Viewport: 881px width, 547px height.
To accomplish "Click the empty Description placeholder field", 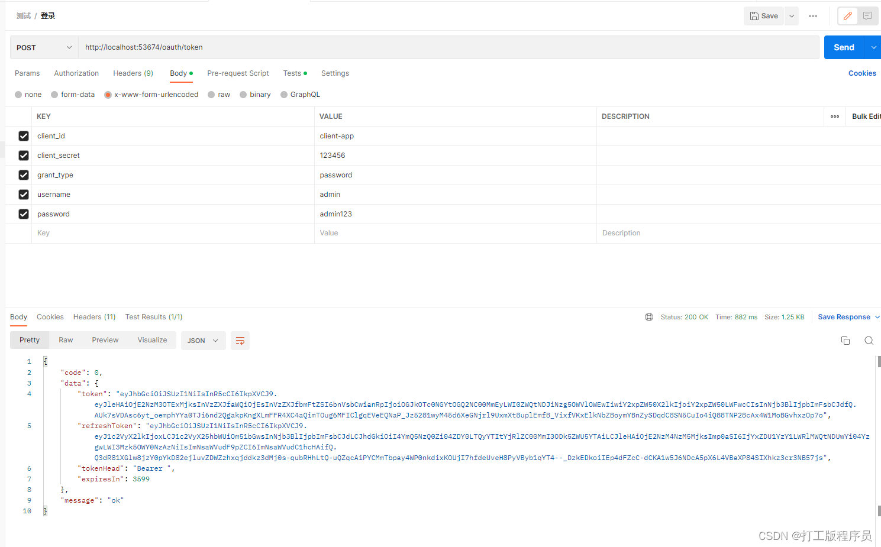I will tap(738, 233).
